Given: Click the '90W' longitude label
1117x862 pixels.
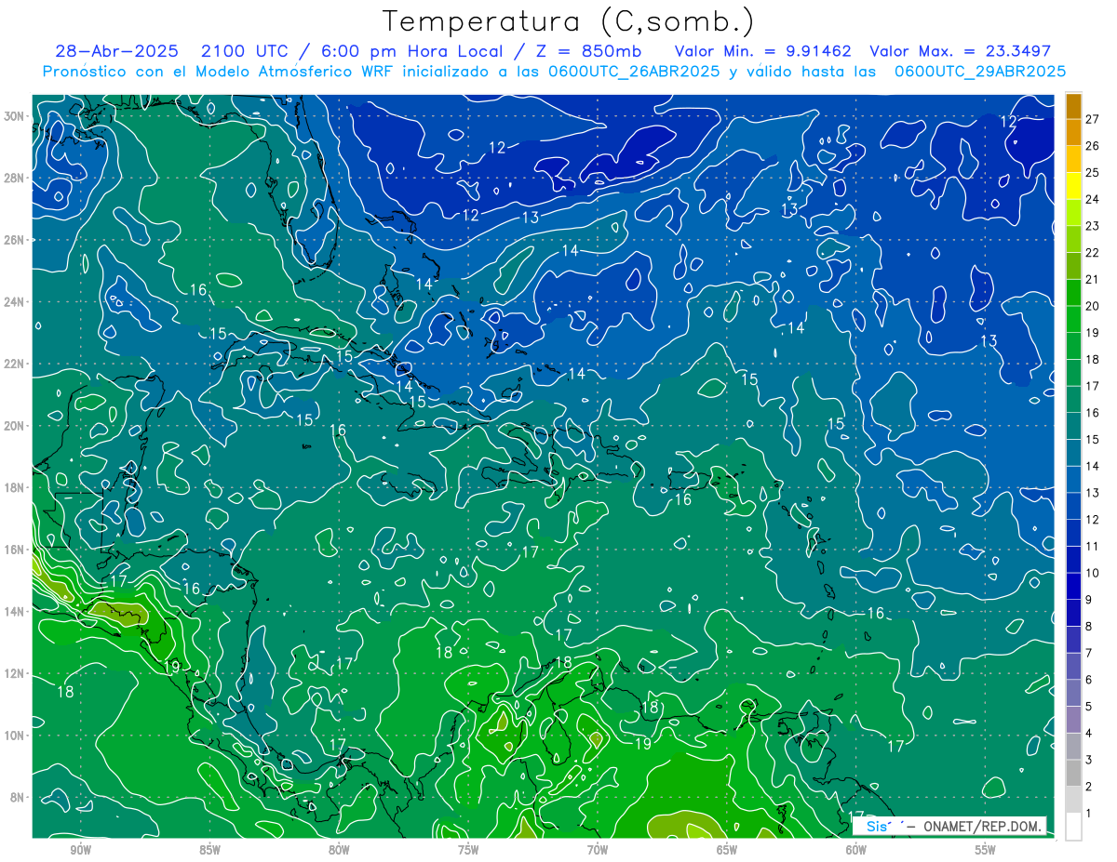Looking at the screenshot, I should pyautogui.click(x=81, y=850).
